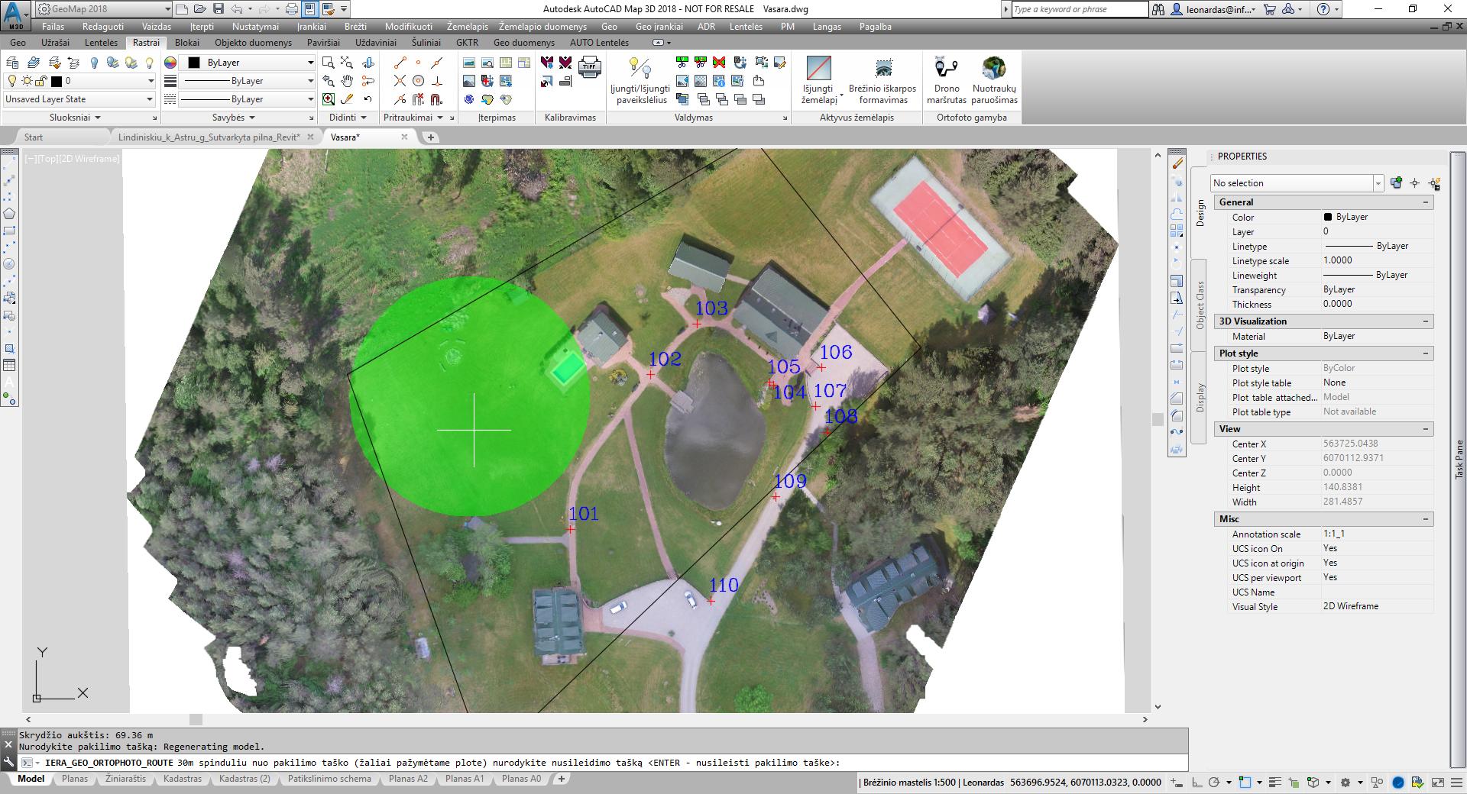This screenshot has width=1467, height=794.
Task: Open the Žemėlapis menu
Action: click(467, 27)
